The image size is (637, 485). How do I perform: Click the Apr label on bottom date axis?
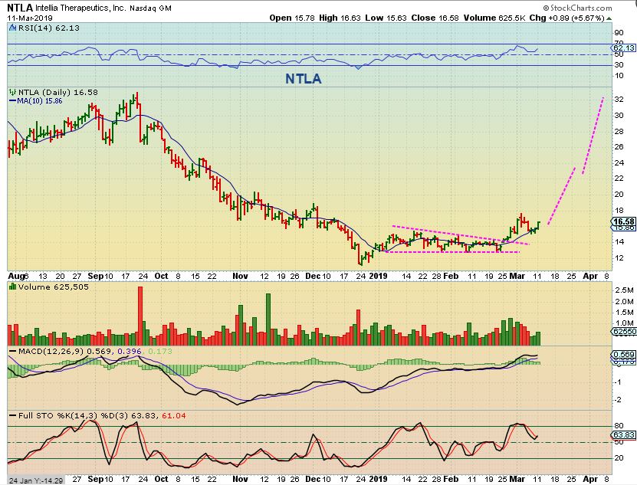590,480
